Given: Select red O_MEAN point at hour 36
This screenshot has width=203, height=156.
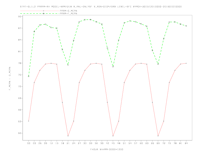Looking at the screenshot, I should click(96, 63).
